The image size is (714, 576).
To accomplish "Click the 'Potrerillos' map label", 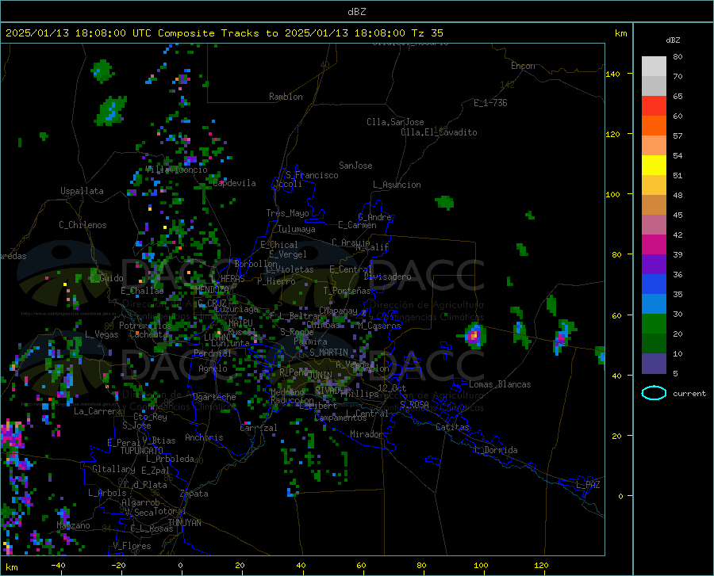I will pos(145,326).
